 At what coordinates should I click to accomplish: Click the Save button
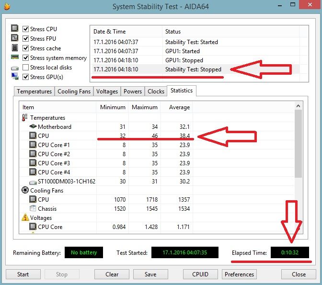(x=150, y=274)
